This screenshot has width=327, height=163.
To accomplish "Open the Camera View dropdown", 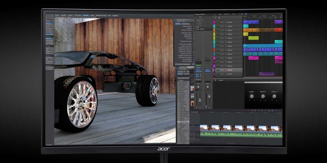I will (60, 18).
